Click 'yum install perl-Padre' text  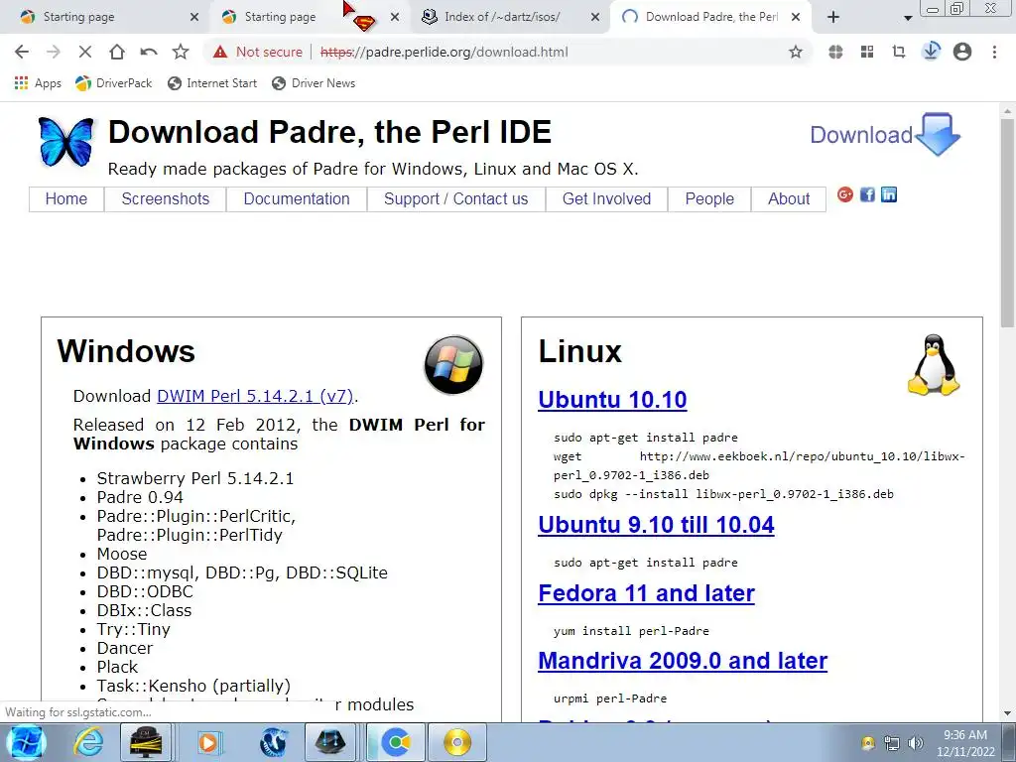click(x=631, y=631)
